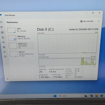The height and width of the screenshot is (105, 105).
Task: Open the Users page icon
Action: pos(4,47)
